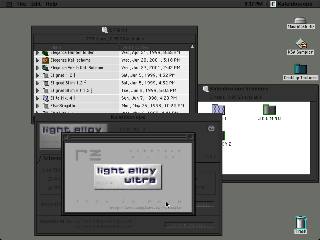Screen dimensions: 320x240
Task: Click the E F G H I window title folder icon
Action: [105, 30]
